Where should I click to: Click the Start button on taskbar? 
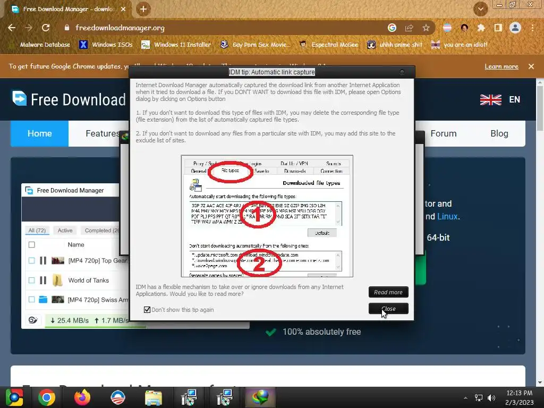[x=14, y=397]
